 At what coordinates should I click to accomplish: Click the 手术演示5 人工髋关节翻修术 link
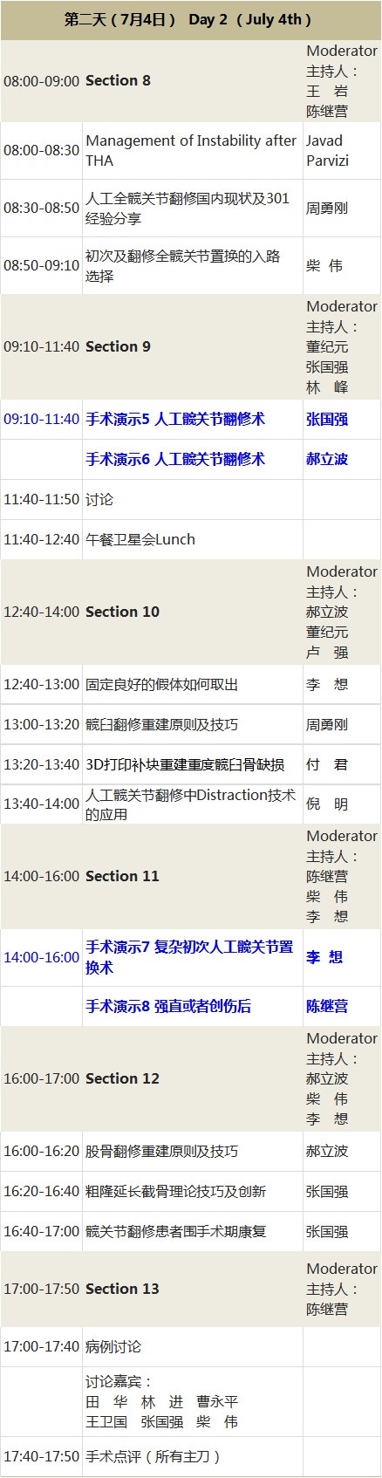175,419
